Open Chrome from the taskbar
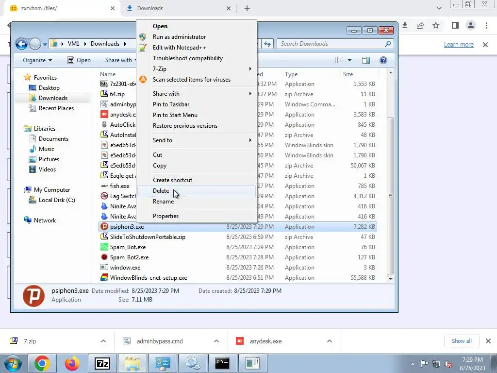This screenshot has width=497, height=373. pos(42,363)
